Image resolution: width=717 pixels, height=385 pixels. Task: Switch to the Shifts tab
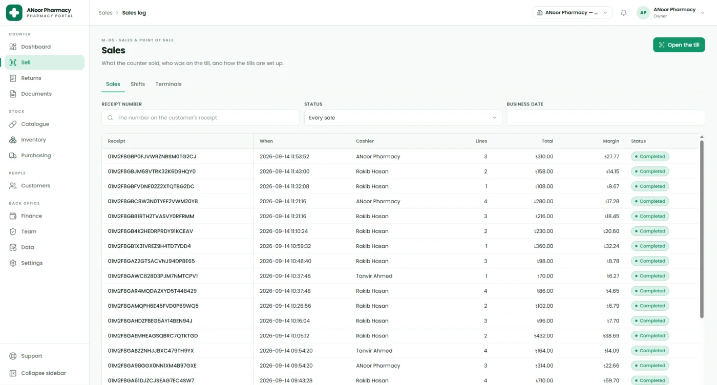pos(138,84)
